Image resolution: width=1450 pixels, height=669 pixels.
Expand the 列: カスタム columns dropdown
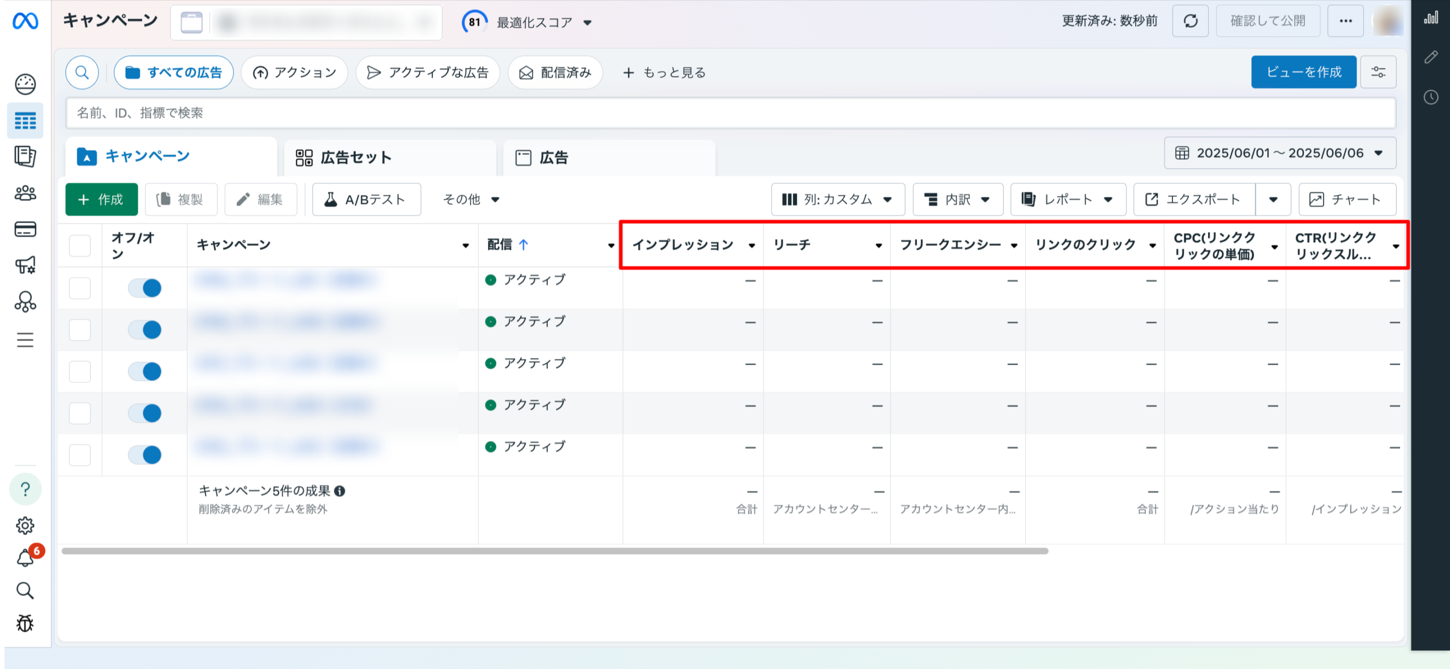click(837, 199)
